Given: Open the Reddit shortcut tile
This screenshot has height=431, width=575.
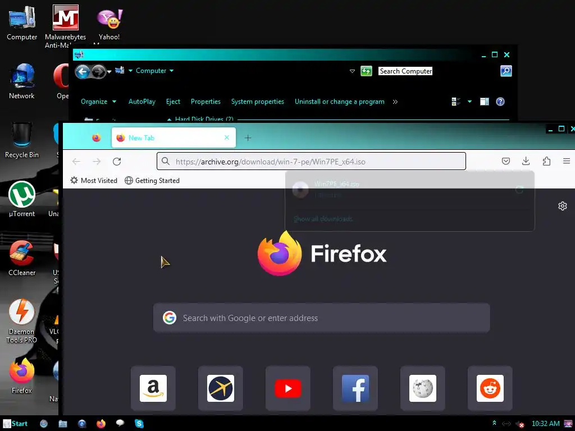Looking at the screenshot, I should pos(490,388).
